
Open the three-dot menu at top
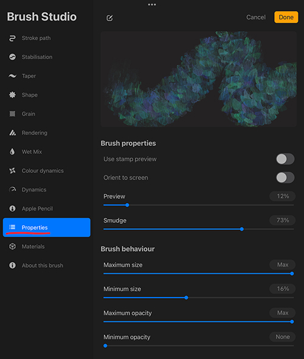[152, 5]
